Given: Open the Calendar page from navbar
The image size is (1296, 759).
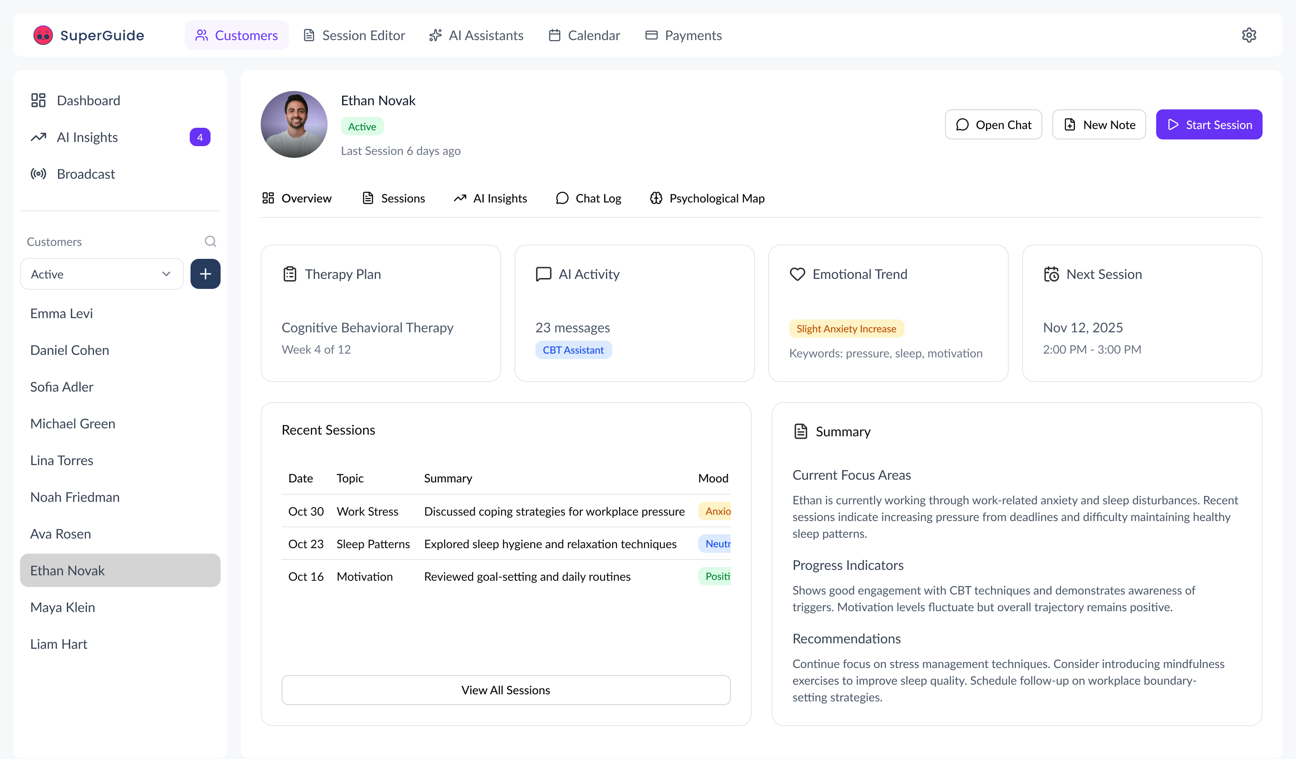Looking at the screenshot, I should tap(584, 35).
